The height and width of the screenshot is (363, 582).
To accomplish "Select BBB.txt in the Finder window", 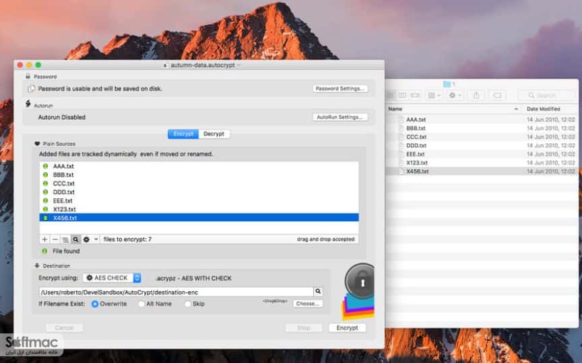I will [x=482, y=128].
